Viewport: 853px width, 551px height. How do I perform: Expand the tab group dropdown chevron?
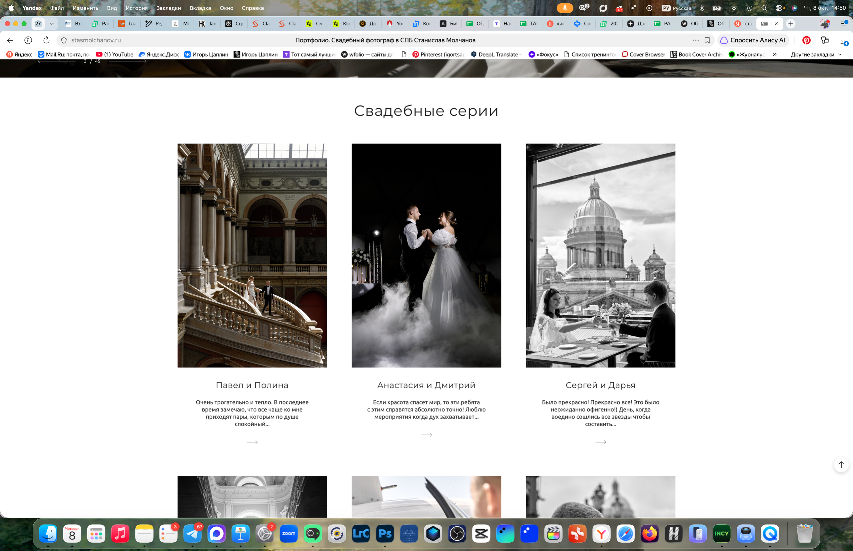coord(52,24)
